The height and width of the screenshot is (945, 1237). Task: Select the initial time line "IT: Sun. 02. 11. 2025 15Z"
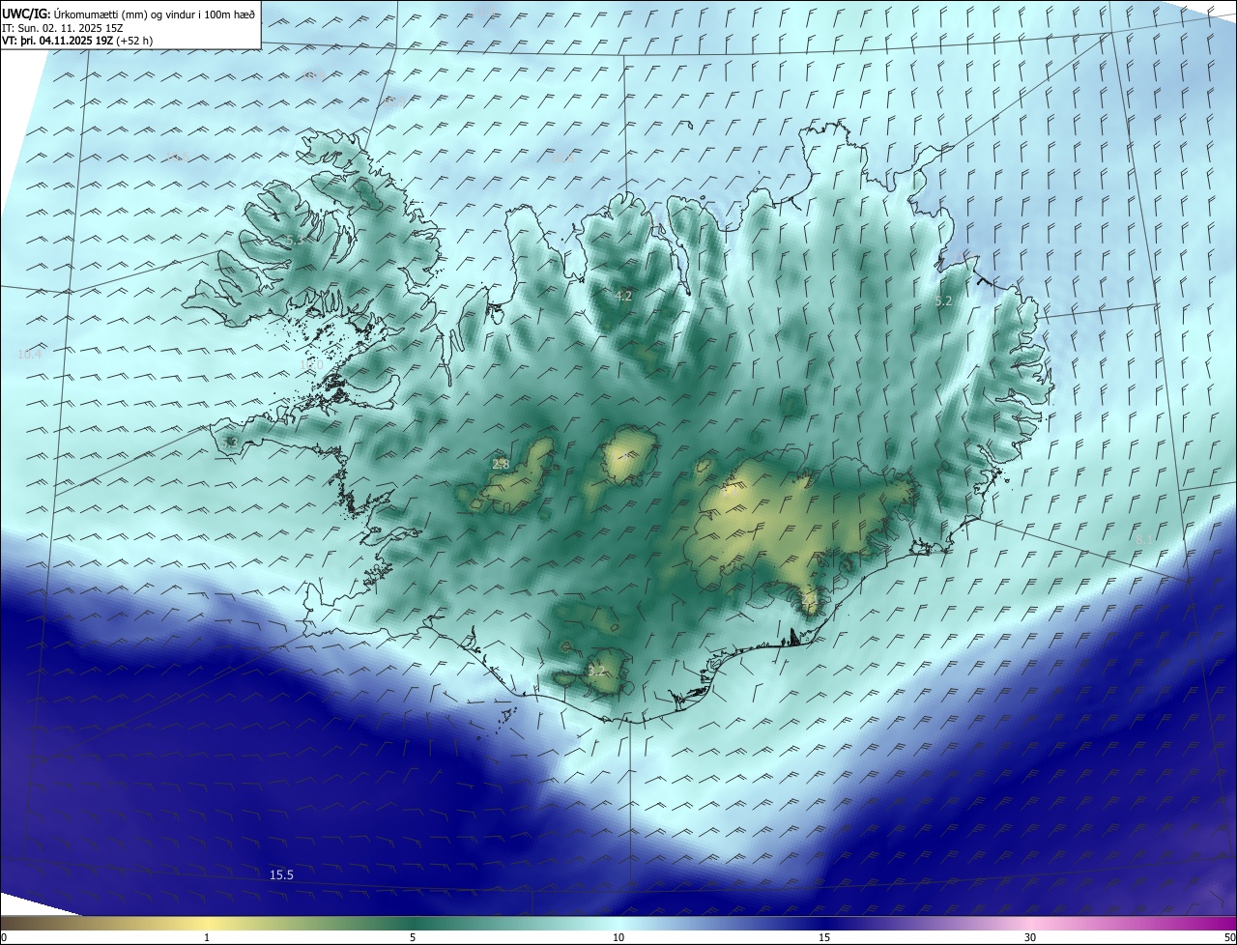(65, 28)
